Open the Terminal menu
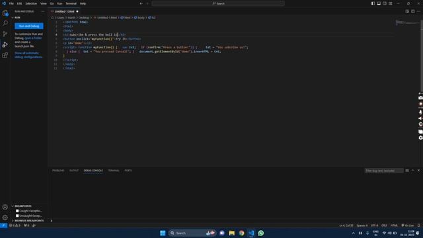The height and width of the screenshot is (238, 423). (71, 3)
